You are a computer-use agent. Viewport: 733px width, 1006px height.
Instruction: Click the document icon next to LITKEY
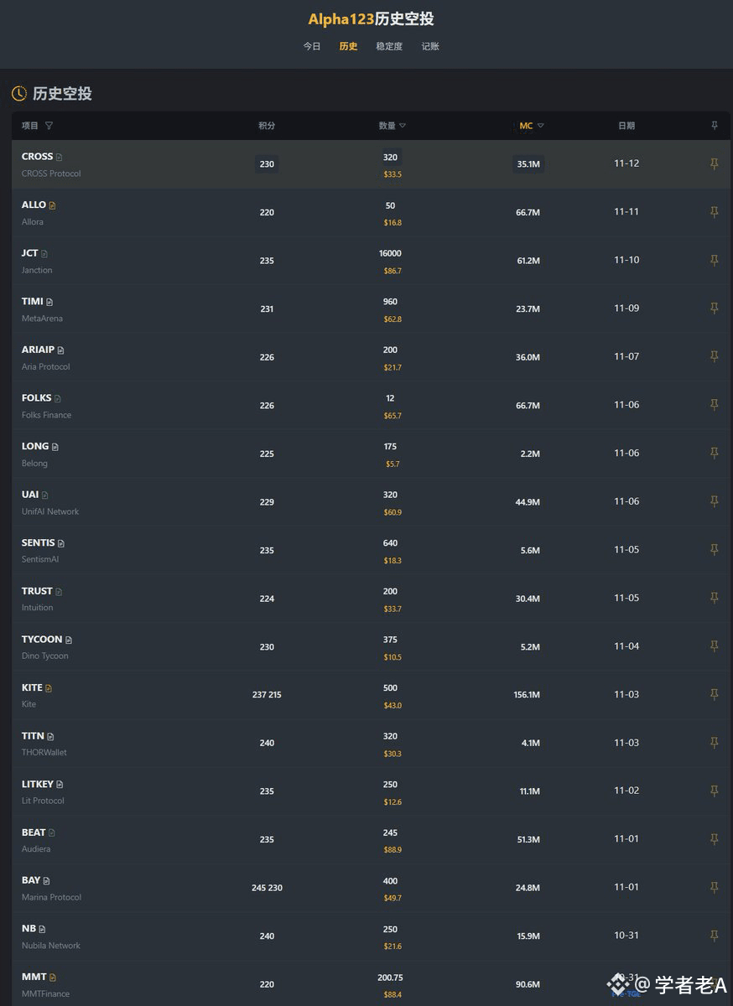pos(60,785)
